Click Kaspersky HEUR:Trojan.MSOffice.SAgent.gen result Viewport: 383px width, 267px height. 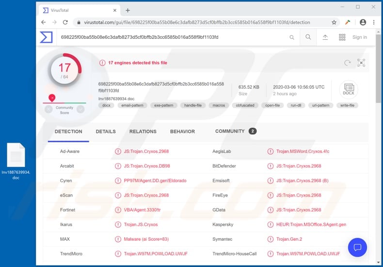click(x=311, y=224)
